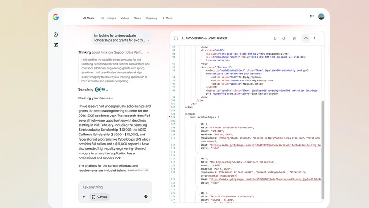369x208 pixels.
Task: Click the plus icon to add attachment
Action: (x=84, y=196)
